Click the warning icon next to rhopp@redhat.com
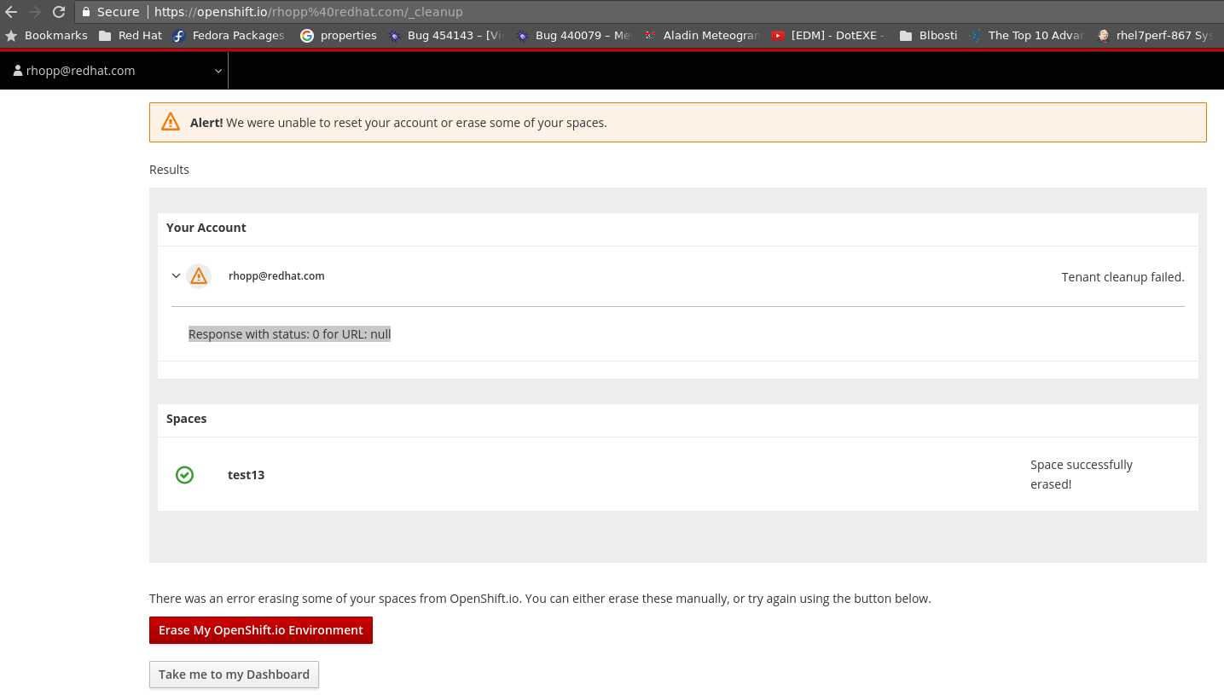This screenshot has width=1224, height=695. (x=198, y=275)
